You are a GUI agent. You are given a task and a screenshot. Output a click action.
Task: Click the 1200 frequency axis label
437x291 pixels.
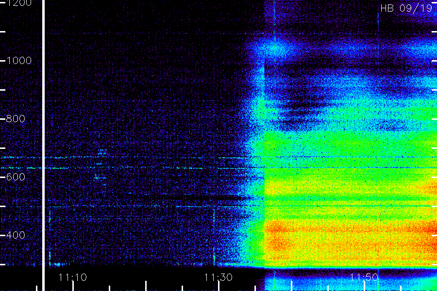click(19, 3)
